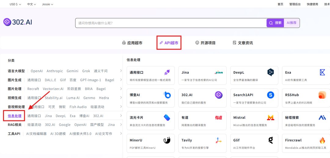This screenshot has height=158, width=330.
Task: Click the '世界上最大的RSS网络' description text
Action: [299, 103]
